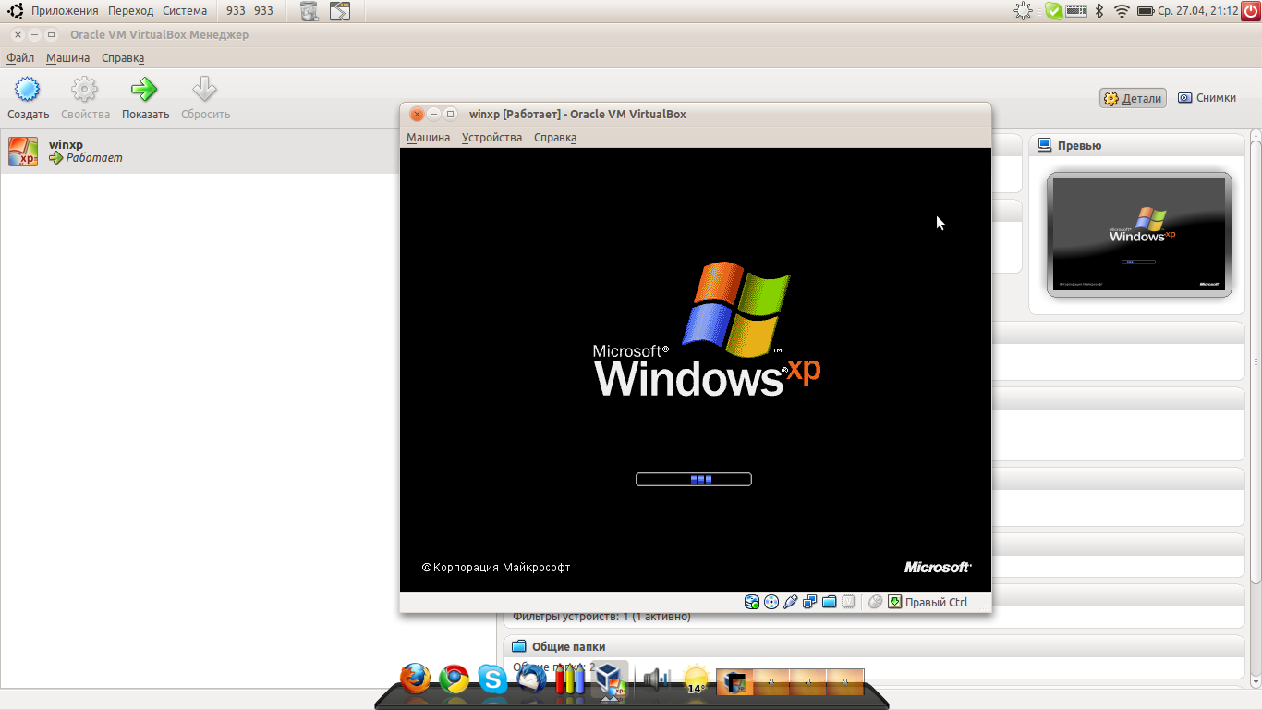This screenshot has height=710, width=1262.
Task: Click the computer icon beside the Превью heading
Action: pyautogui.click(x=1045, y=145)
